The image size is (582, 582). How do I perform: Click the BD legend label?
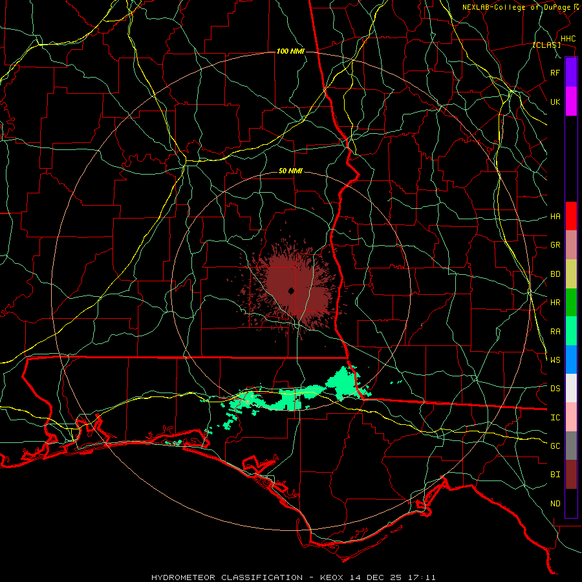555,274
